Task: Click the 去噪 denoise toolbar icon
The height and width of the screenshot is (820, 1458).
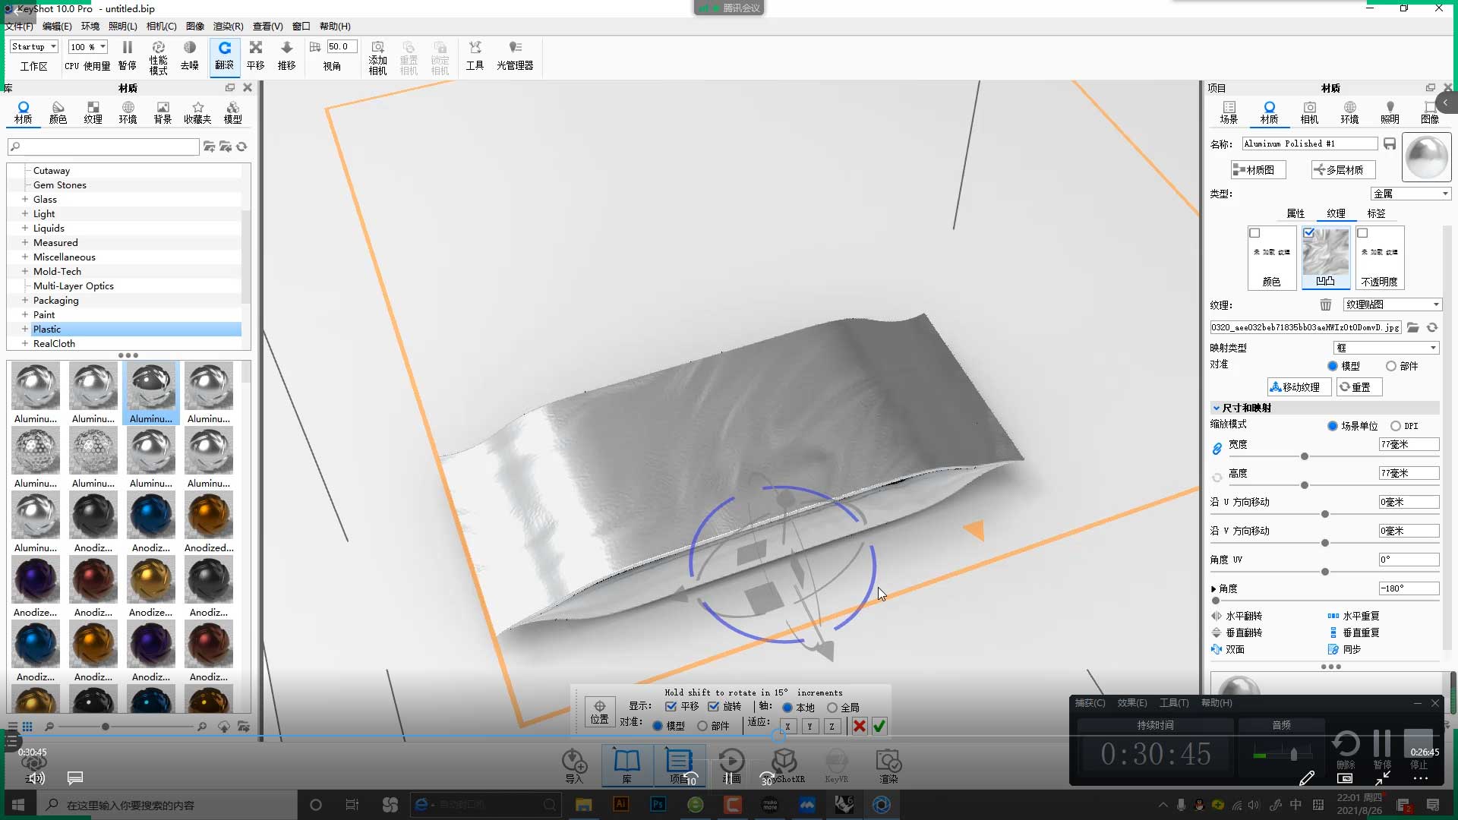Action: [x=189, y=55]
